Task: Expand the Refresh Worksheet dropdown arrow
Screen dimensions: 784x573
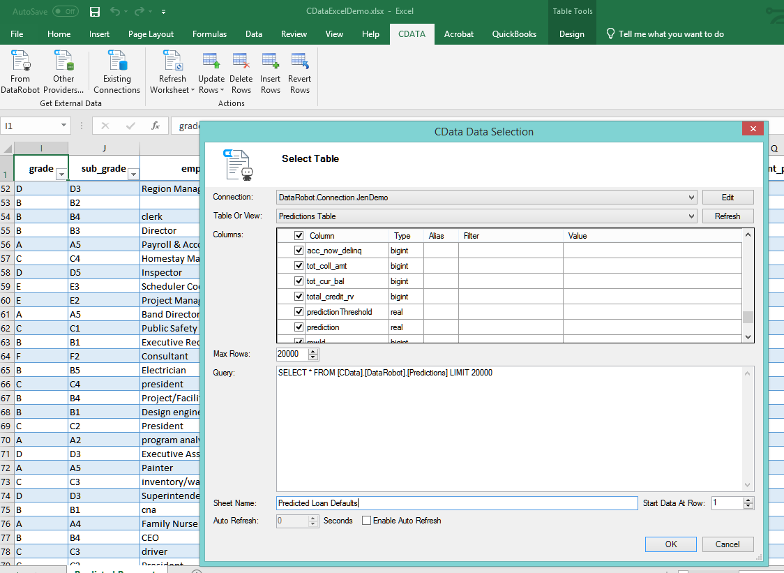Action: 193,90
